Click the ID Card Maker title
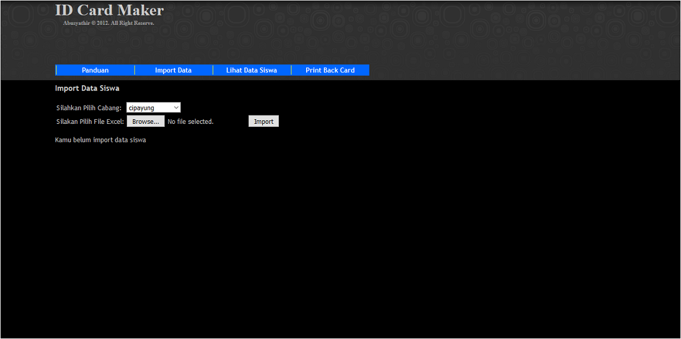 pos(109,10)
